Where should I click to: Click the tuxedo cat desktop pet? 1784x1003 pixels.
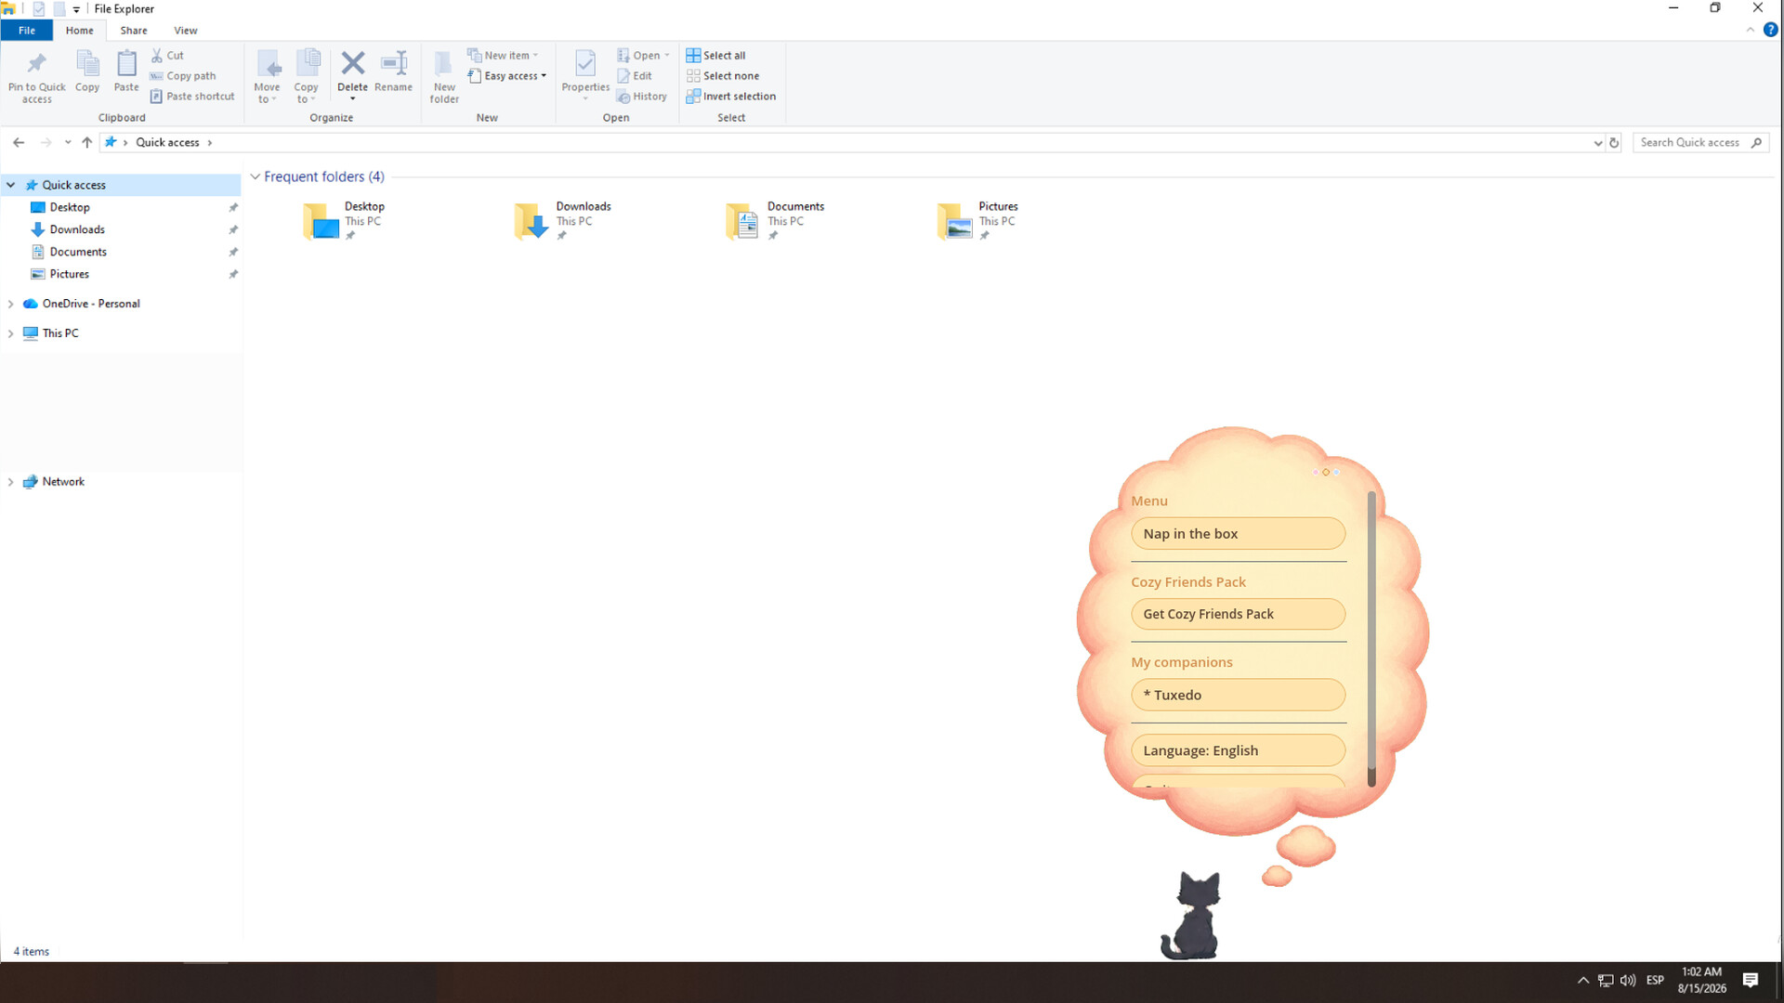click(1191, 916)
